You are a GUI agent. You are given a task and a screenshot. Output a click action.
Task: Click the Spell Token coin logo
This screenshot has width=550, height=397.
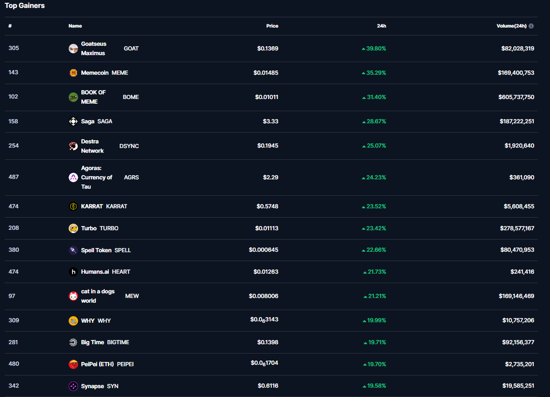[x=73, y=250]
